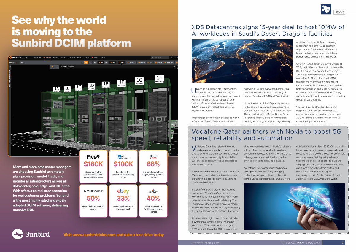Select the Isolate tool
Viewport: 356px width, 252px height.
(x=112, y=63)
